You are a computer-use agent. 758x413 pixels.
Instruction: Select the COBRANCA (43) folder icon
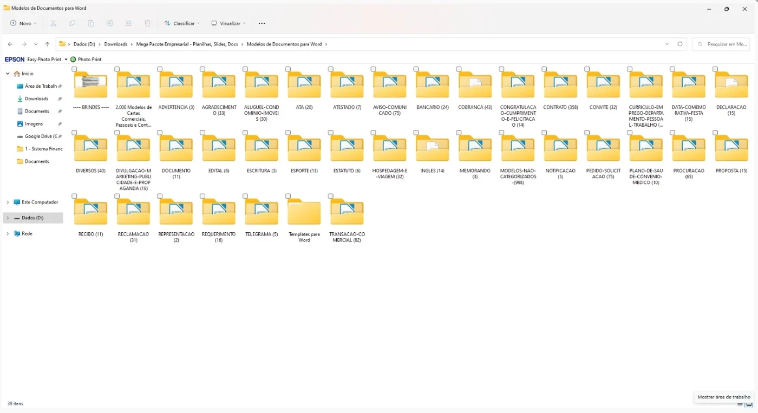tap(475, 85)
